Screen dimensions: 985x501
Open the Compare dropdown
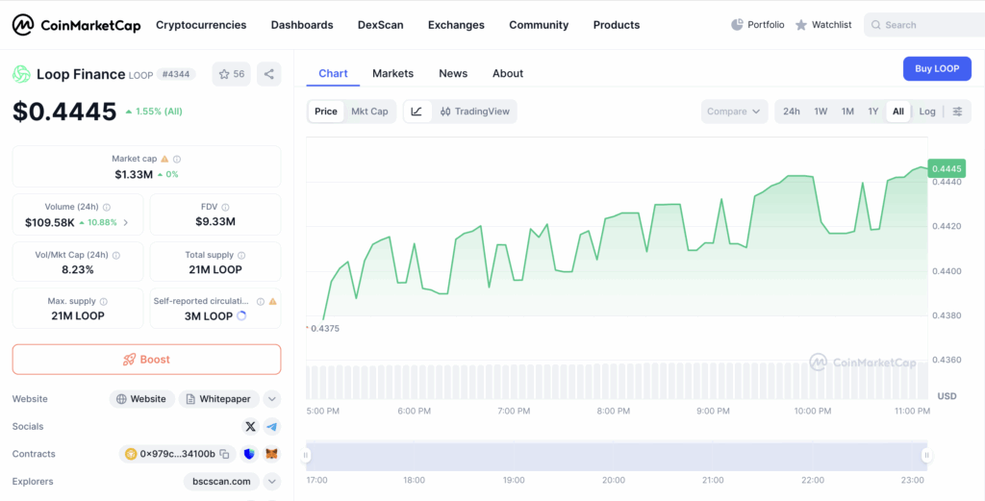(x=734, y=112)
